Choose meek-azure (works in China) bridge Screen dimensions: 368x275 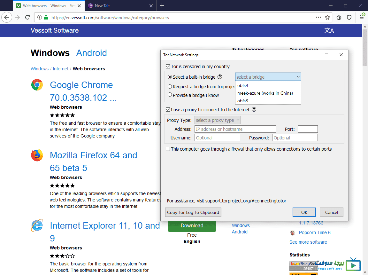(x=268, y=93)
